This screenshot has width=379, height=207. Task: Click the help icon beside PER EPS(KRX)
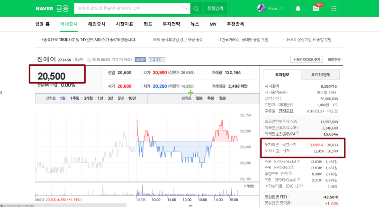292,167
